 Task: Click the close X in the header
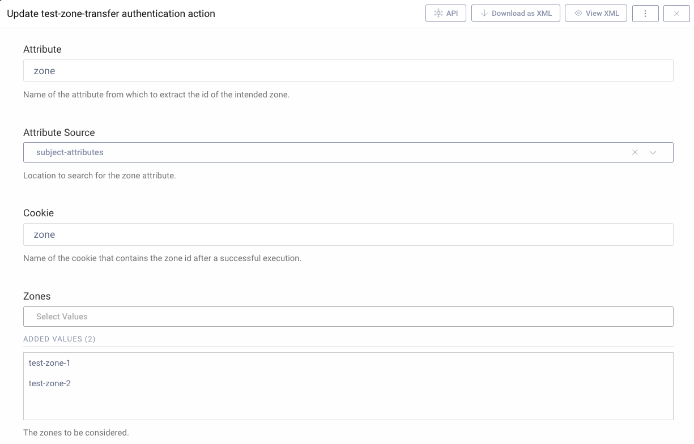676,13
